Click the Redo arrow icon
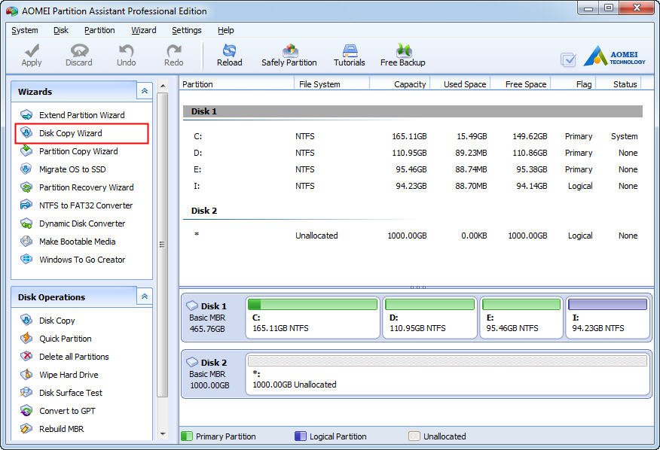The width and height of the screenshot is (660, 450). pos(173,50)
